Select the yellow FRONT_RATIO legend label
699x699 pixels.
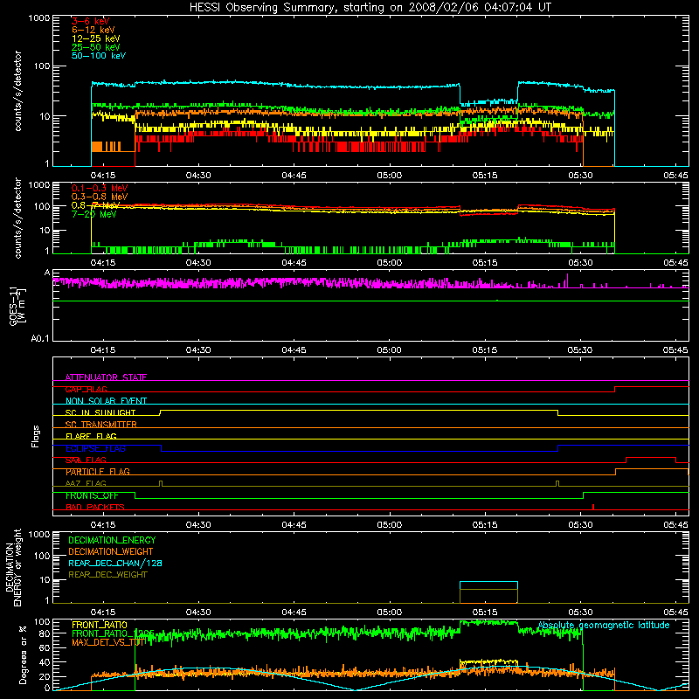point(100,625)
